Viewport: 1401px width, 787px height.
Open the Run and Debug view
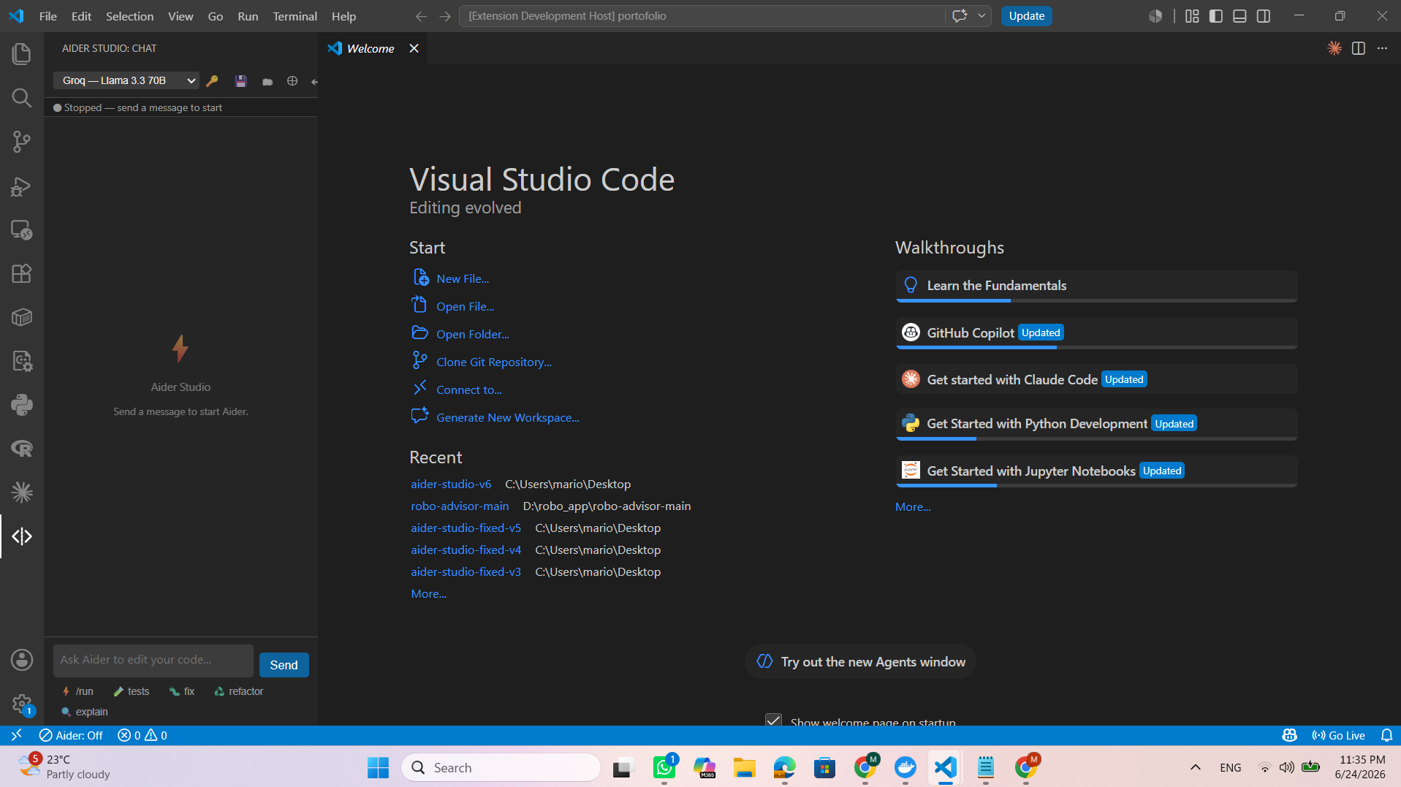(x=22, y=186)
